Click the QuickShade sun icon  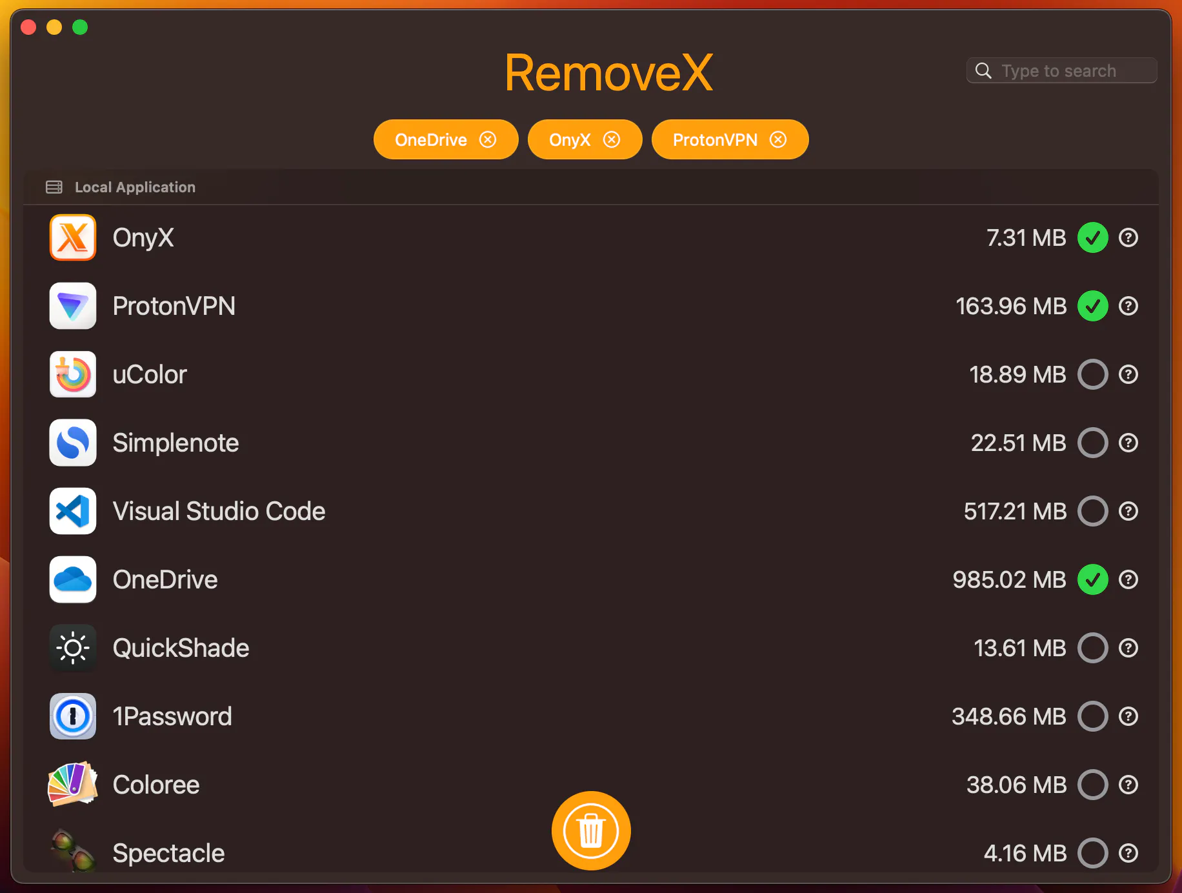(73, 648)
